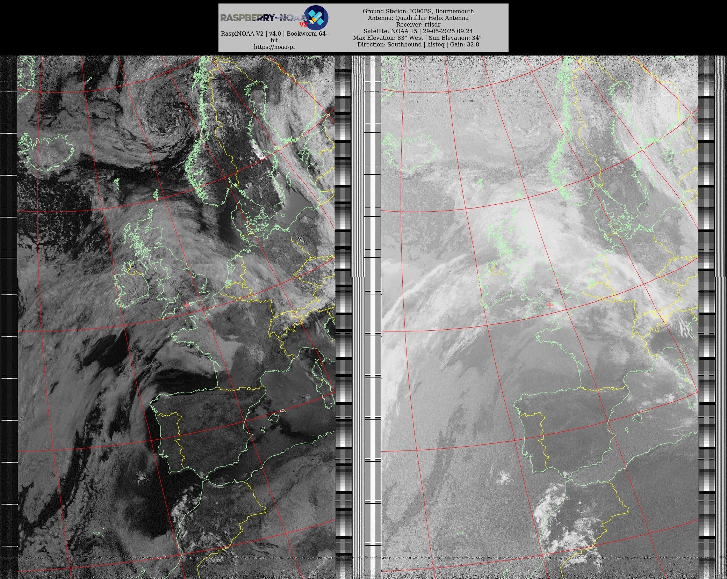The width and height of the screenshot is (727, 579).
Task: Select the 'Direction: Southbound | histeq | Gain: 32.8' line
Action: 418,44
